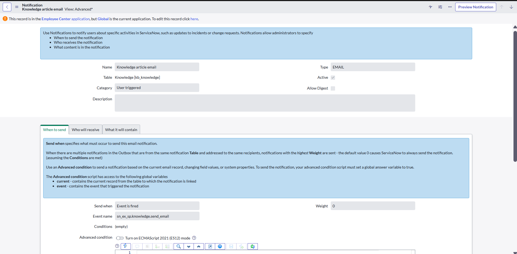Open the Type dropdown showing EMAIL
The height and width of the screenshot is (254, 517).
[x=373, y=67]
